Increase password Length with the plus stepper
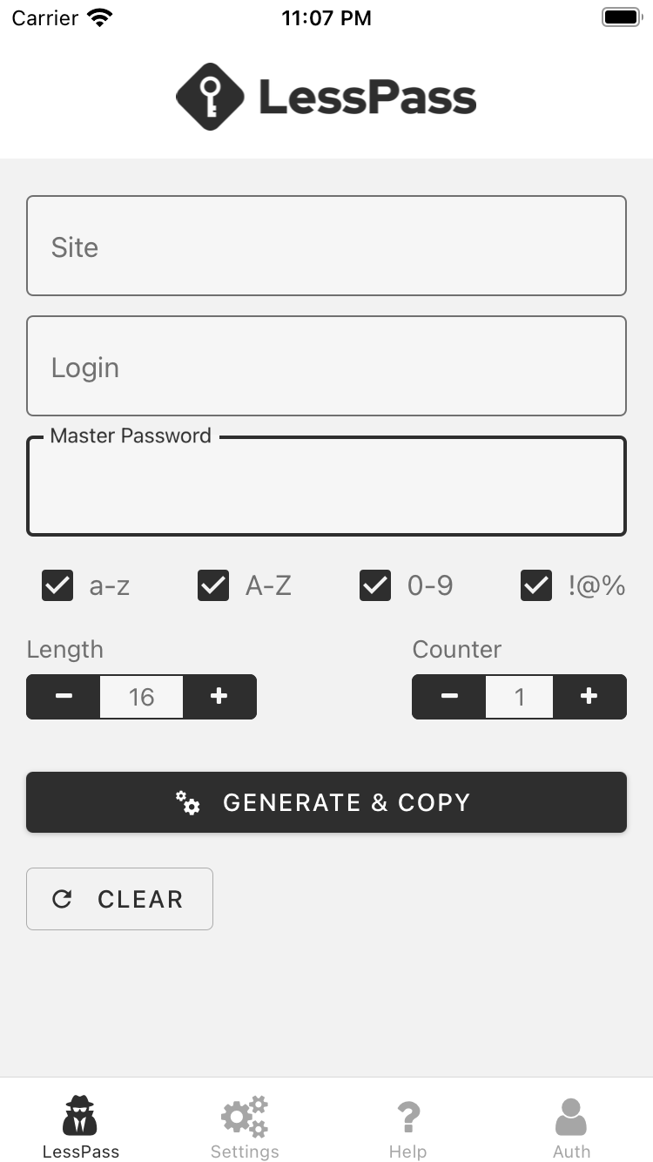Image resolution: width=653 pixels, height=1162 pixels. click(219, 697)
